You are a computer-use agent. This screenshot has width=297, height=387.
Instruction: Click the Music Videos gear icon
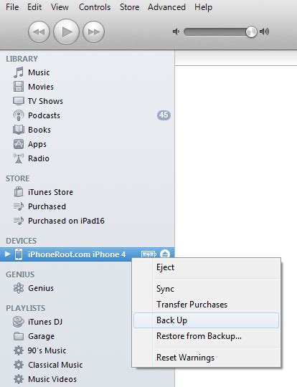click(x=19, y=379)
